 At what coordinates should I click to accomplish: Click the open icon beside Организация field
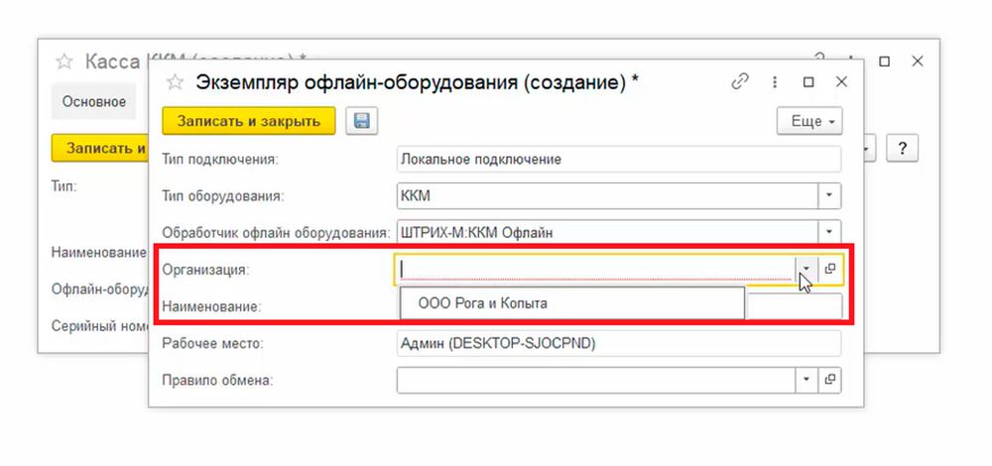(x=830, y=269)
